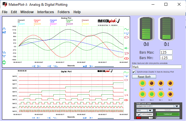Click the red stop/pause oval icon on analog plot
The height and width of the screenshot is (121, 186).
(126, 58)
